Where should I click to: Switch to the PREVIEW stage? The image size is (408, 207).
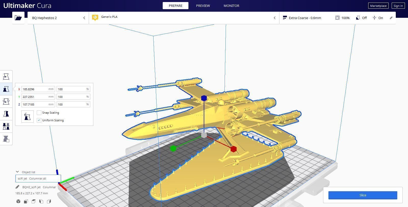tap(203, 6)
